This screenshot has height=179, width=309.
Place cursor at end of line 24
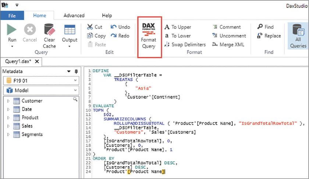click(165, 172)
